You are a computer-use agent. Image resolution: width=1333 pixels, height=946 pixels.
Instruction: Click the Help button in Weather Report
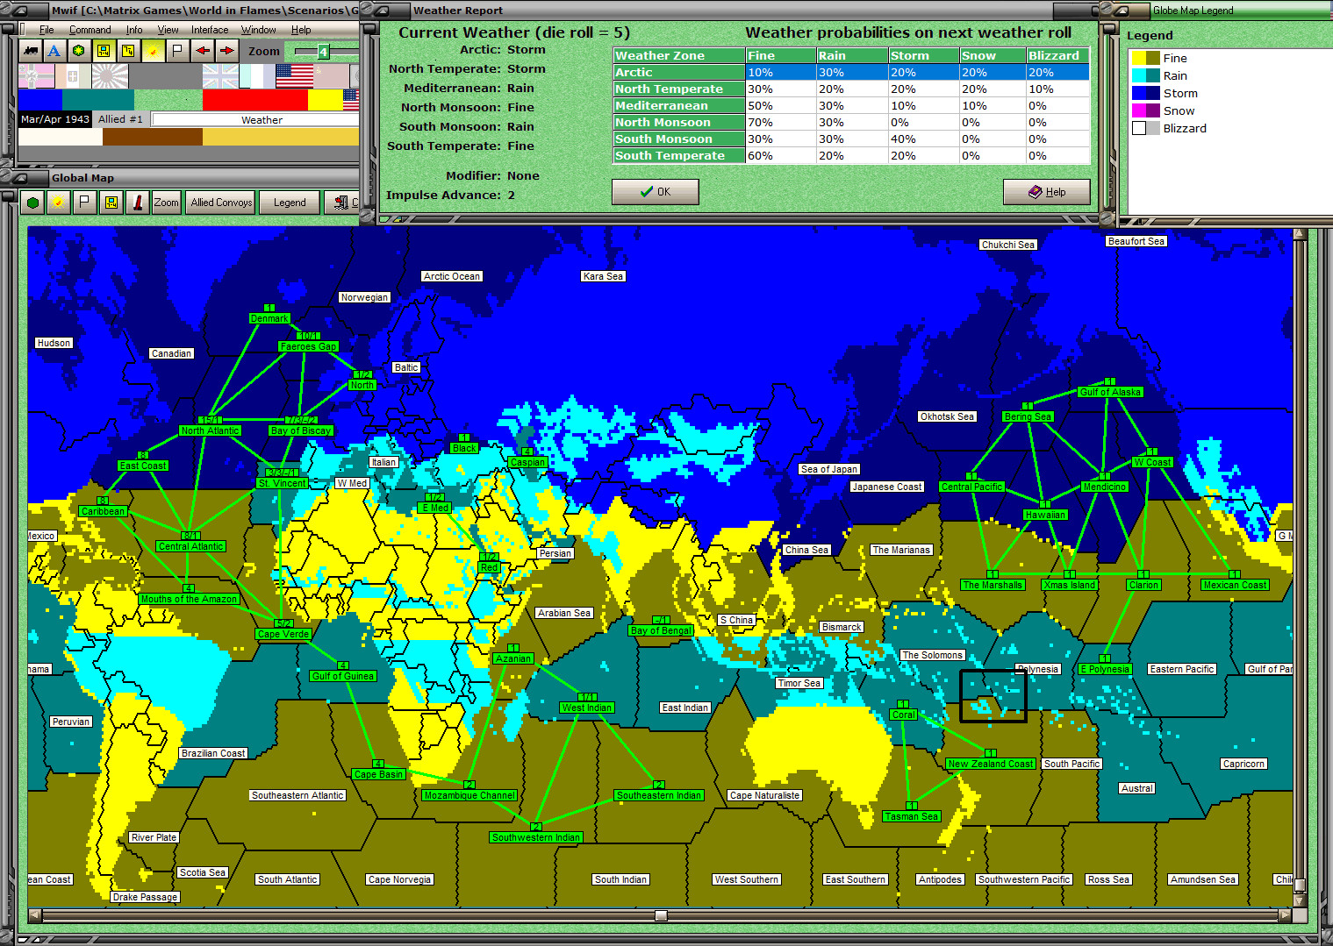(1047, 192)
